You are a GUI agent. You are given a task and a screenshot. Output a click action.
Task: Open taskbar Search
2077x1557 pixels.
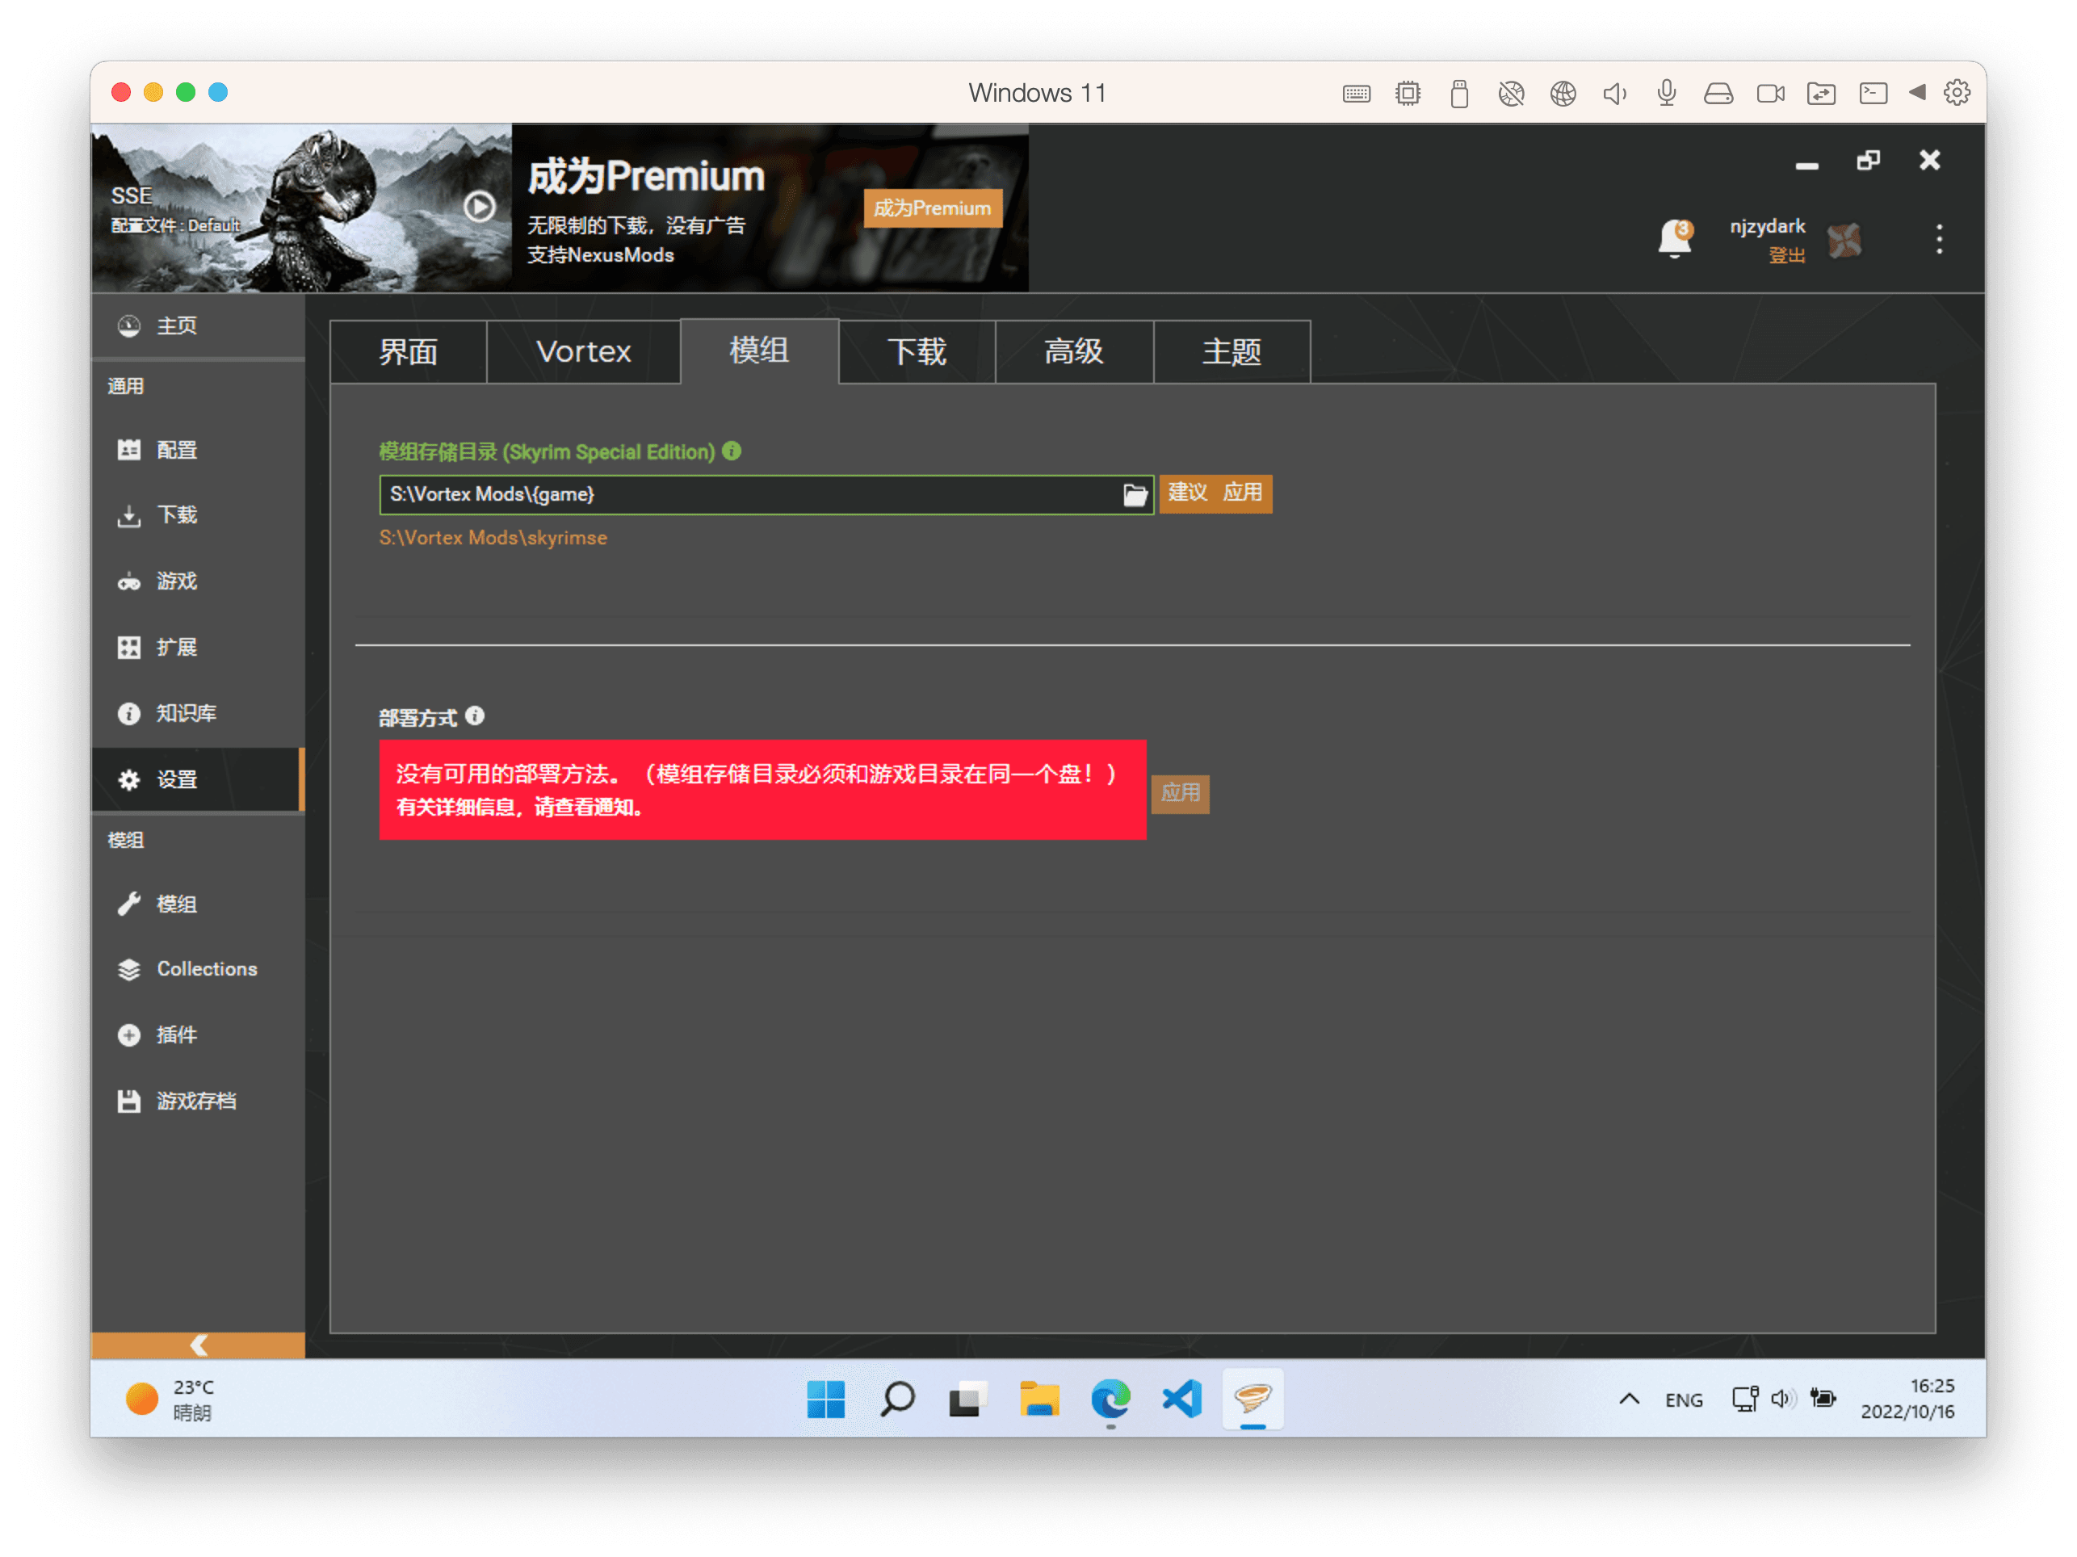(x=896, y=1400)
